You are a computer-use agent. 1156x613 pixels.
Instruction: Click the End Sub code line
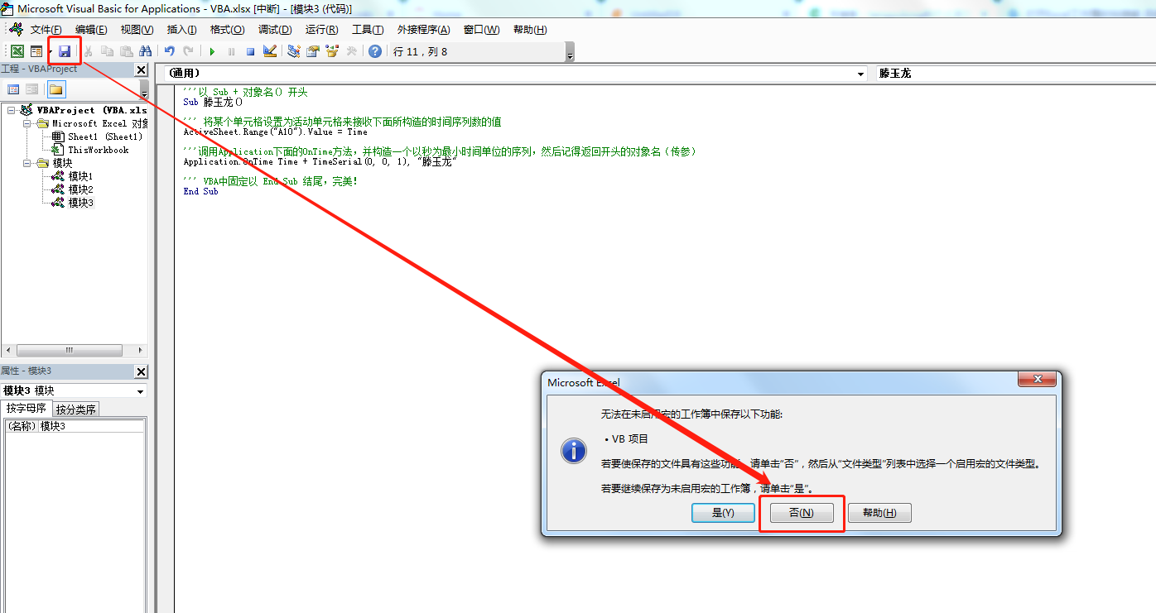coord(201,191)
